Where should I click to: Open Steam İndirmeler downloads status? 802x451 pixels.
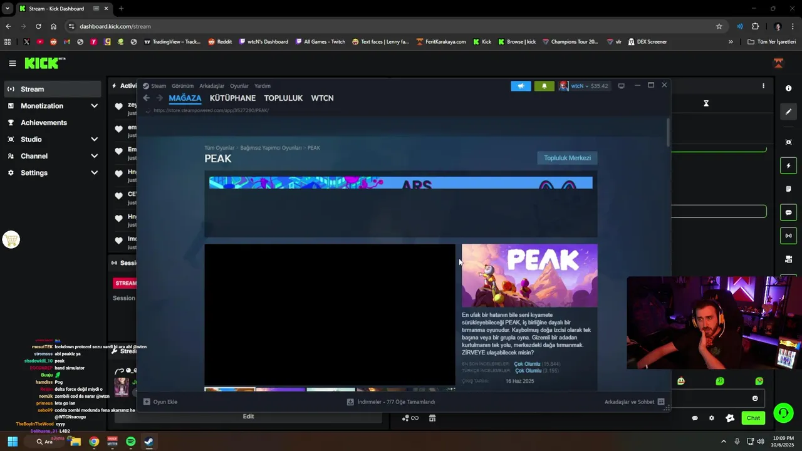point(391,402)
